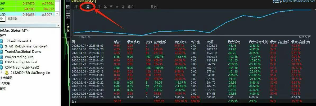
Task: Select the week row 2026.02.09 ~ 2026.02.15
Action: 191,86
